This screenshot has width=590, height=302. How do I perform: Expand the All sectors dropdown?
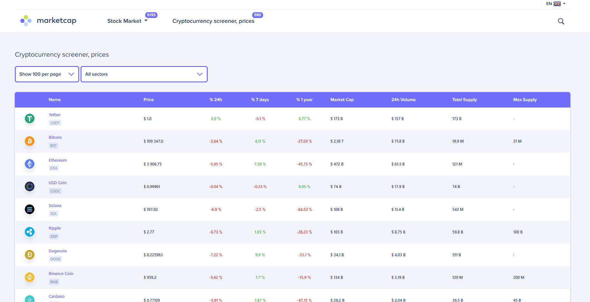pyautogui.click(x=144, y=74)
